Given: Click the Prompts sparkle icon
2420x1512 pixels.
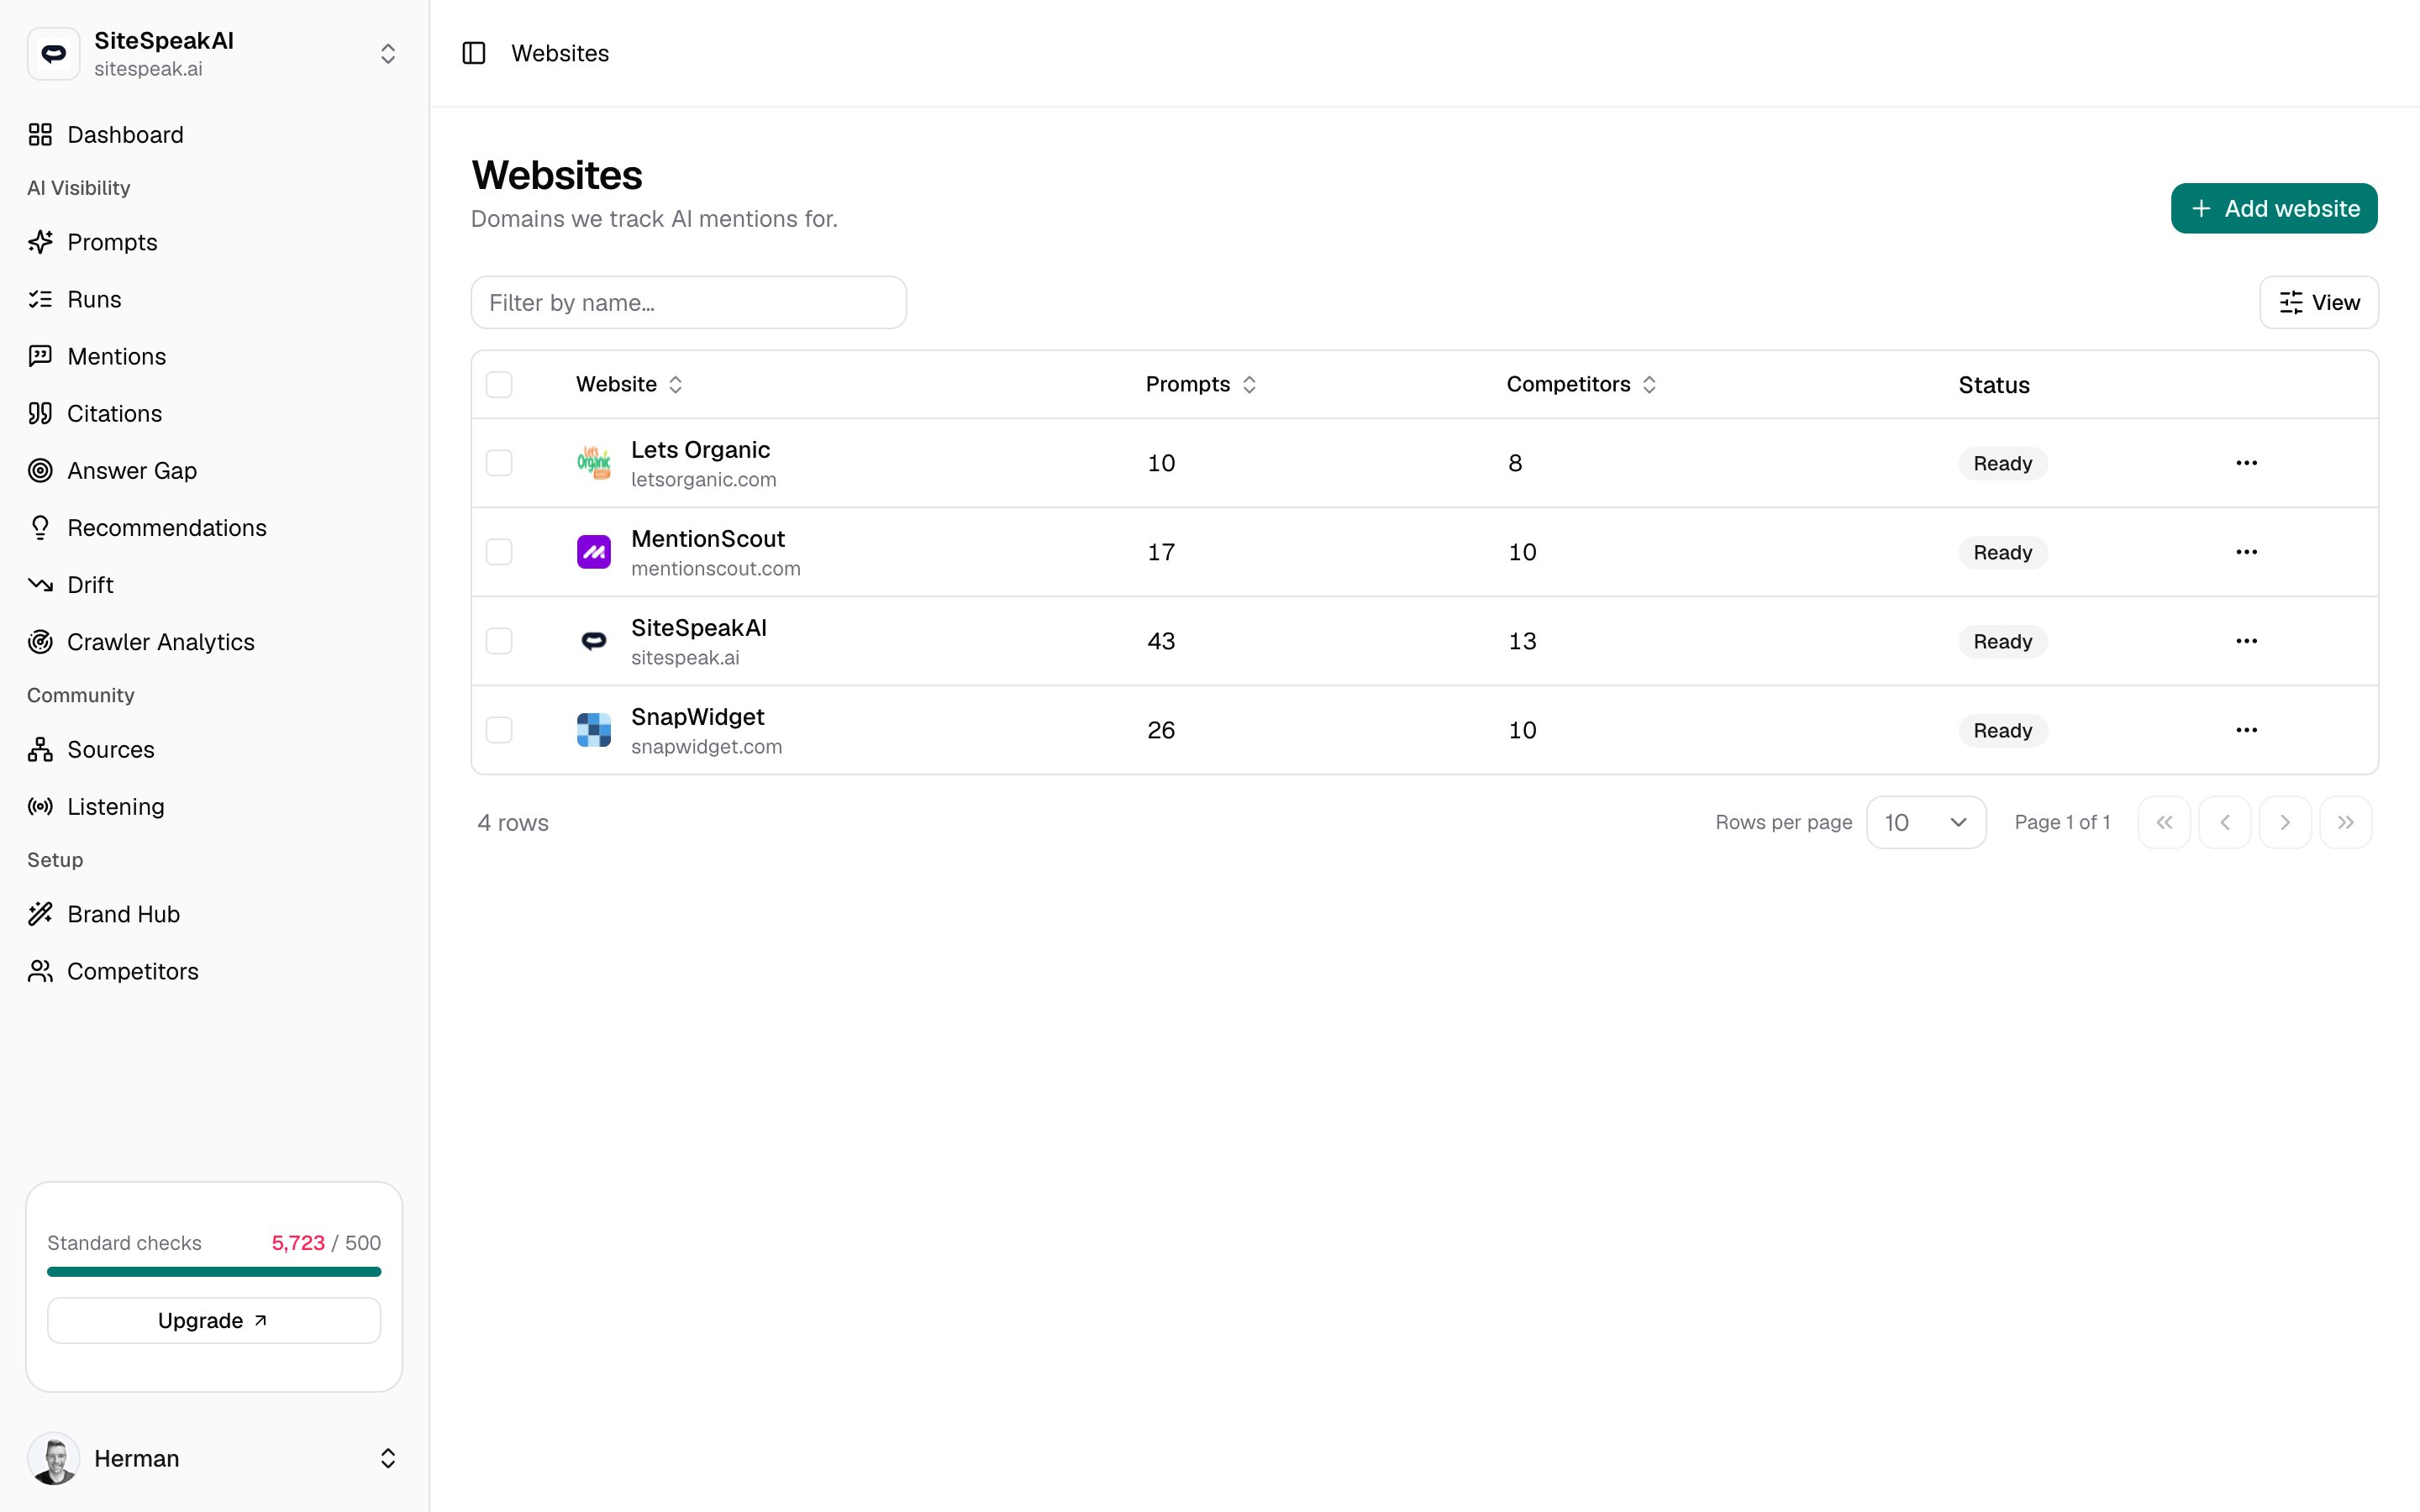Looking at the screenshot, I should (40, 242).
